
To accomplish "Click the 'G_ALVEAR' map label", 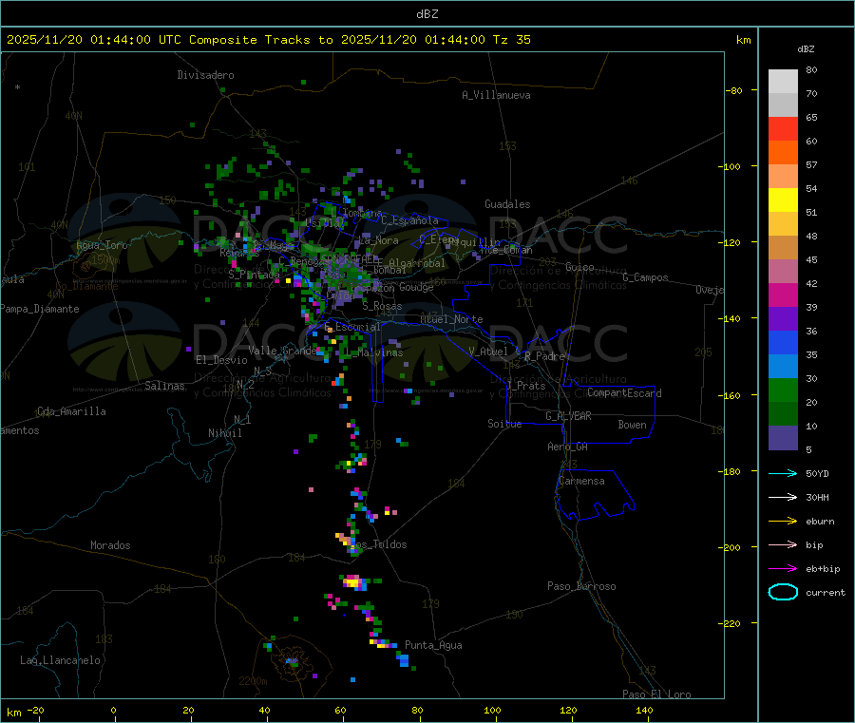I will click(568, 416).
